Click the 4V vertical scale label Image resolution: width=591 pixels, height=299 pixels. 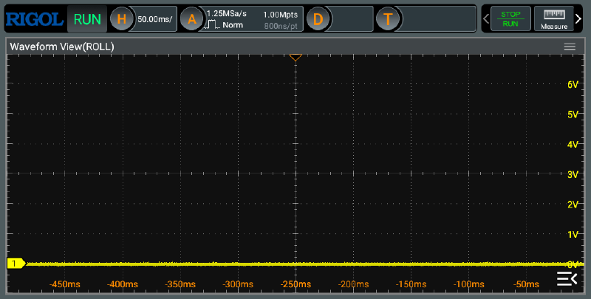pyautogui.click(x=573, y=145)
